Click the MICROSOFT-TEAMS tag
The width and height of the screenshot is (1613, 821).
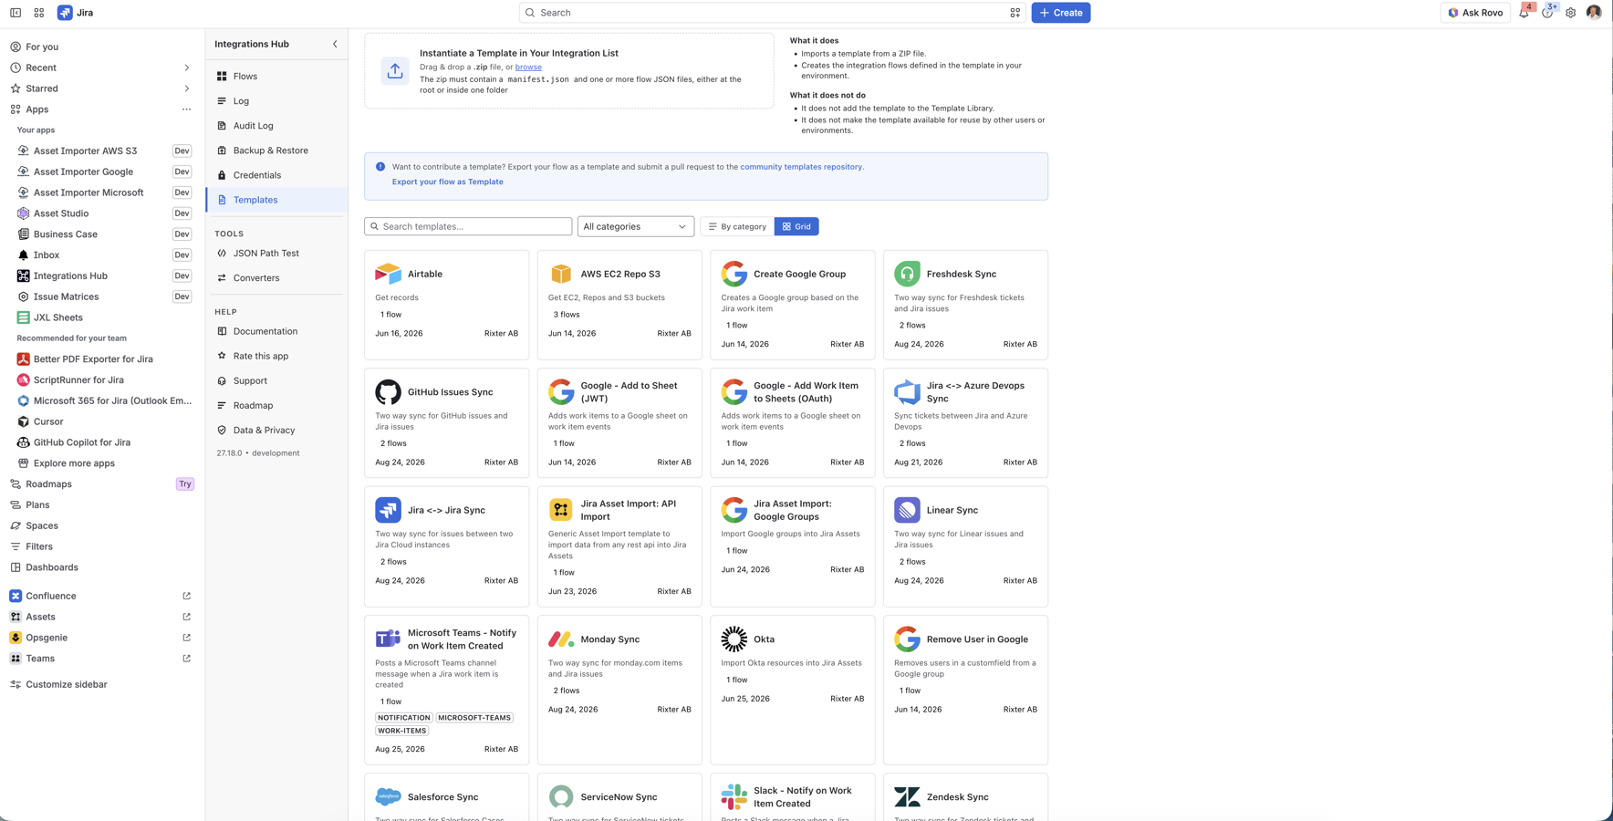(x=474, y=718)
